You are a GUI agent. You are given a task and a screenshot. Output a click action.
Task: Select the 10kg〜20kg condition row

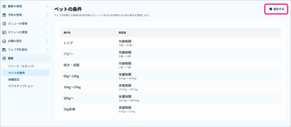171,87
